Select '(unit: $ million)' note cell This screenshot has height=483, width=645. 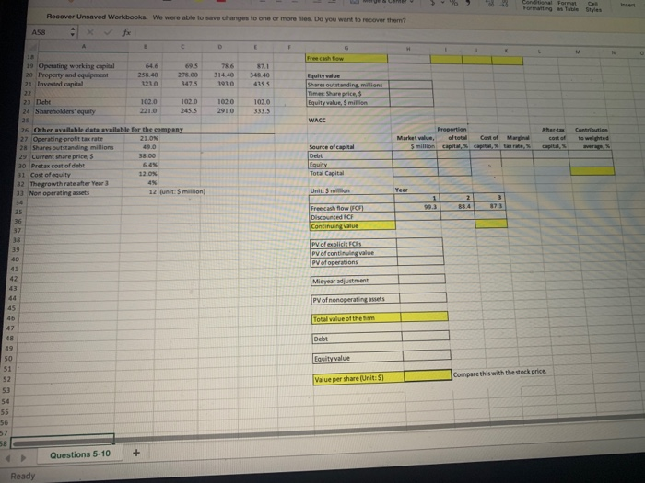[x=182, y=191]
